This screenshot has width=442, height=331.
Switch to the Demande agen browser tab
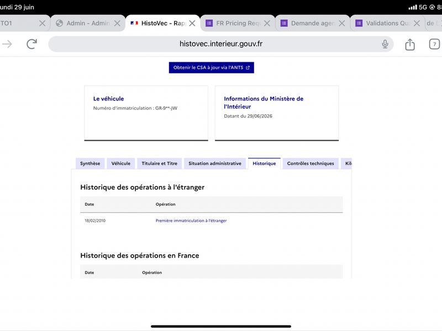313,23
